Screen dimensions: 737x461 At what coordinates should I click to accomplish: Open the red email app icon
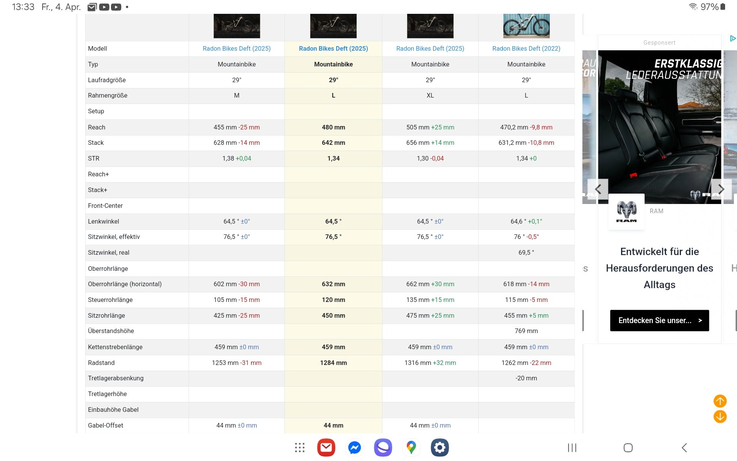(326, 448)
